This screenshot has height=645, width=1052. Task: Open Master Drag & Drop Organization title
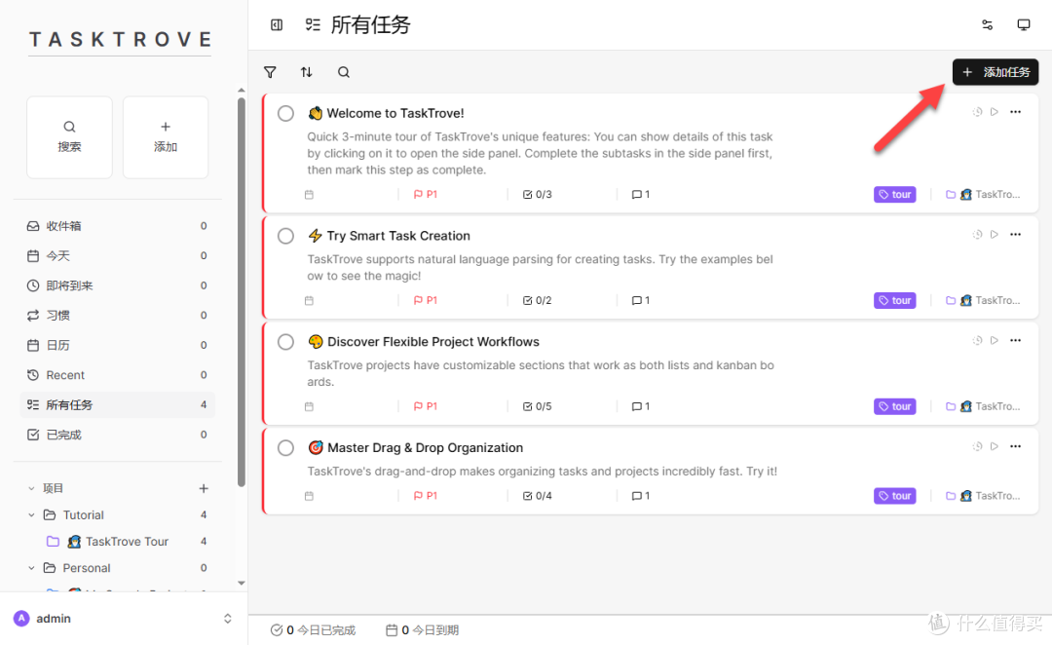click(x=426, y=448)
